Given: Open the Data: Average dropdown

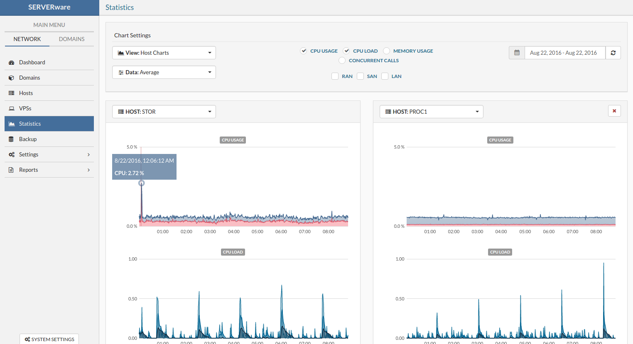Looking at the screenshot, I should pos(164,72).
